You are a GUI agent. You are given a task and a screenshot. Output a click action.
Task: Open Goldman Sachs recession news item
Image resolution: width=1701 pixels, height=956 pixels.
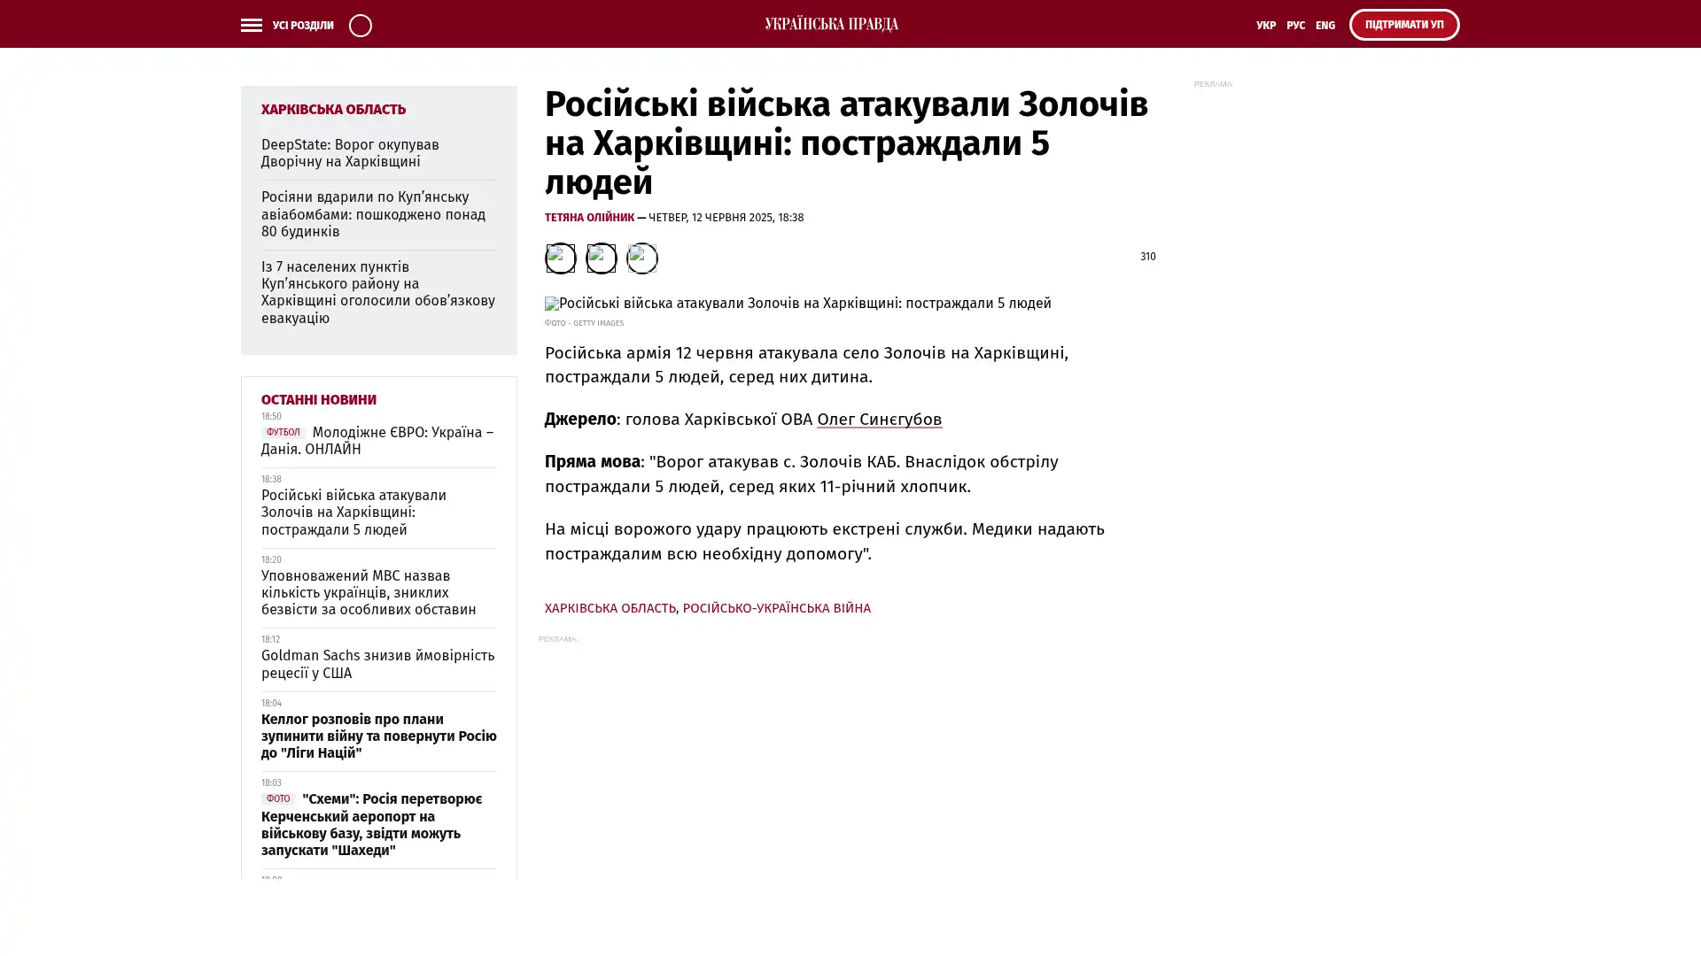(x=378, y=664)
